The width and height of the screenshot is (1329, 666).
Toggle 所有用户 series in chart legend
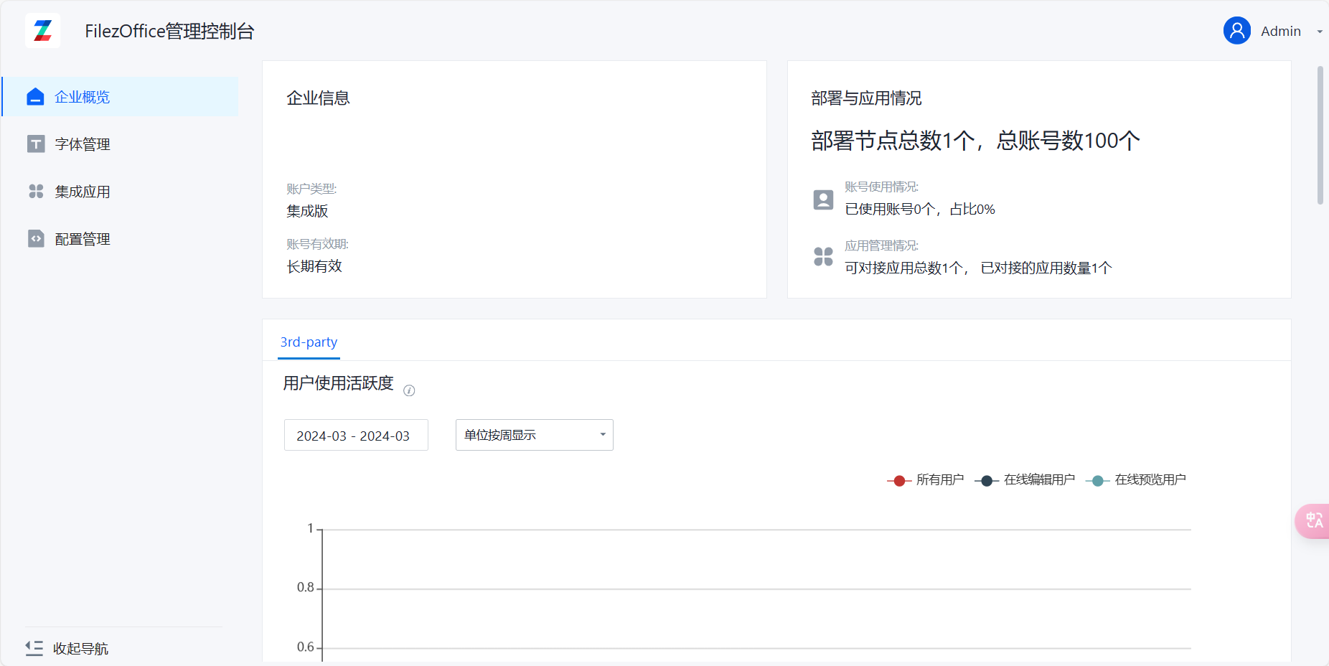coord(926,480)
